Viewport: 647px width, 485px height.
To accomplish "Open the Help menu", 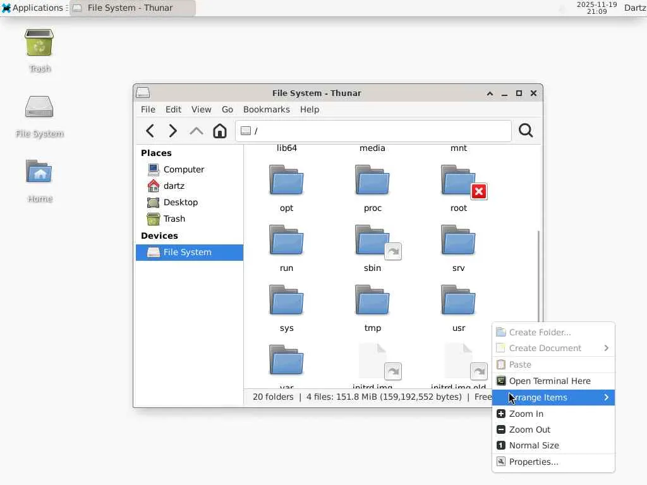I will coord(310,109).
